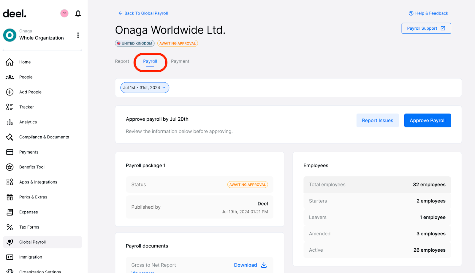
Task: Open the CS user avatar menu
Action: pyautogui.click(x=64, y=13)
